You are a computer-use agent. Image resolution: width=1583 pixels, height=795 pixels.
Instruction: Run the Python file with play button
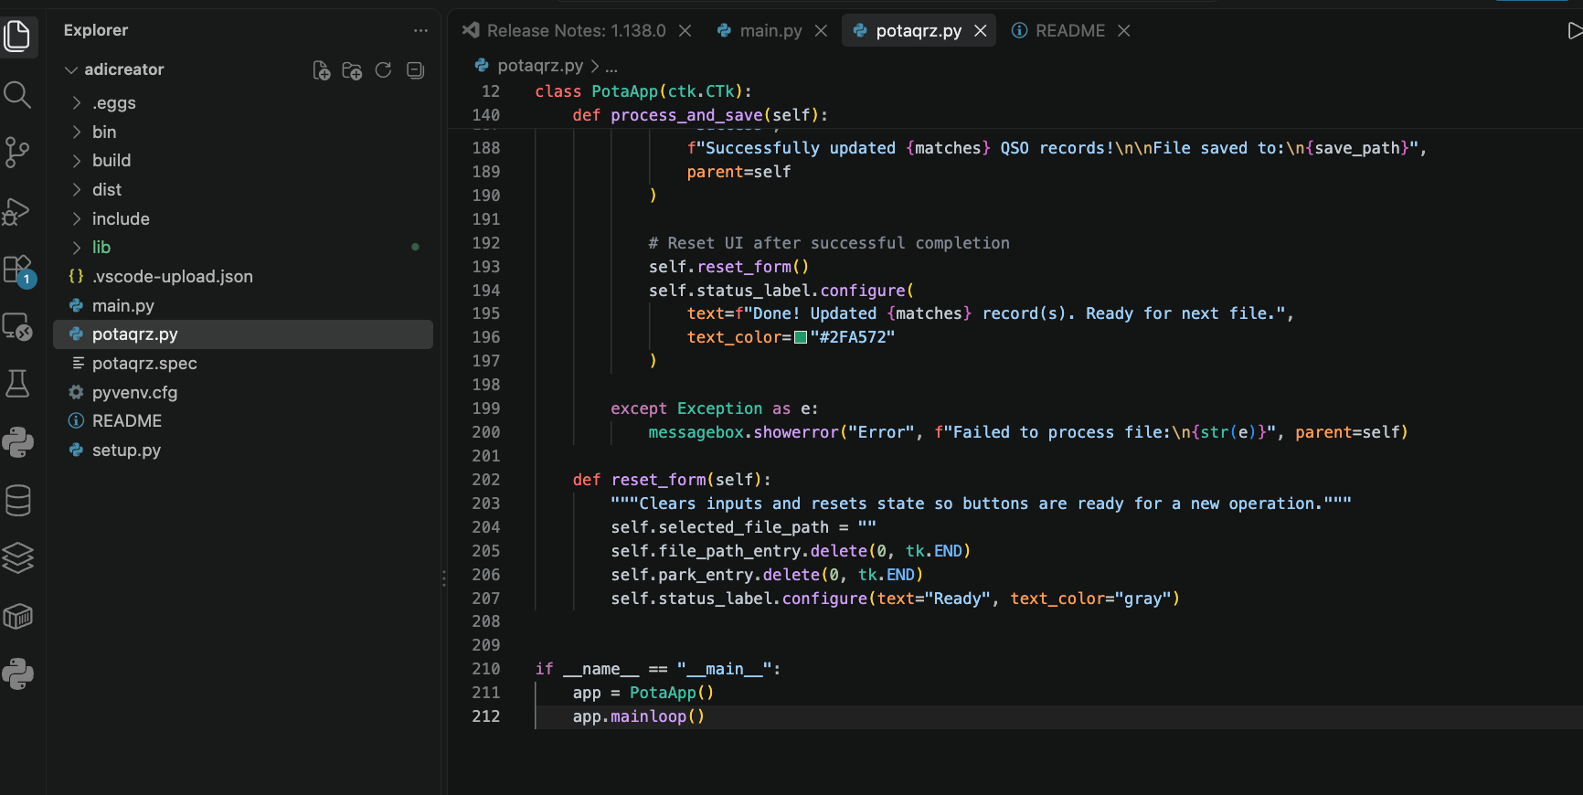[1574, 31]
